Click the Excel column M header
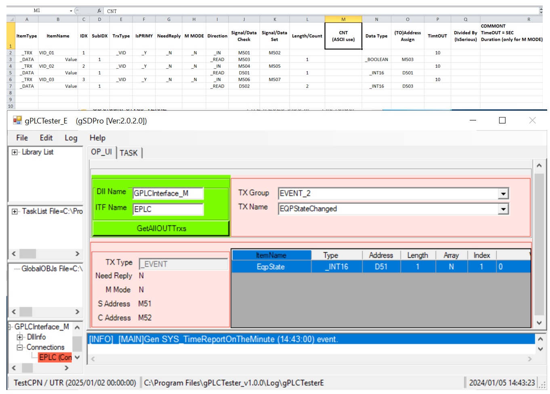550x394 pixels. coord(343,19)
